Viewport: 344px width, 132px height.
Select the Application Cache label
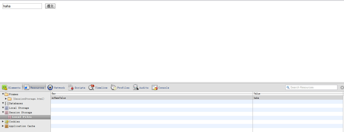point(22,126)
